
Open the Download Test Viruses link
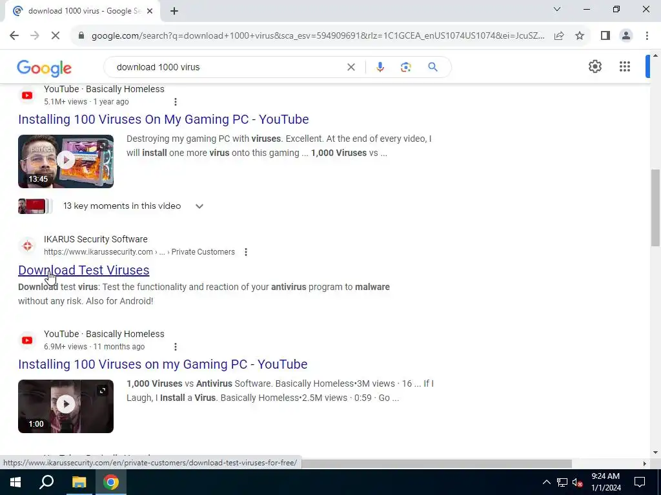83,270
